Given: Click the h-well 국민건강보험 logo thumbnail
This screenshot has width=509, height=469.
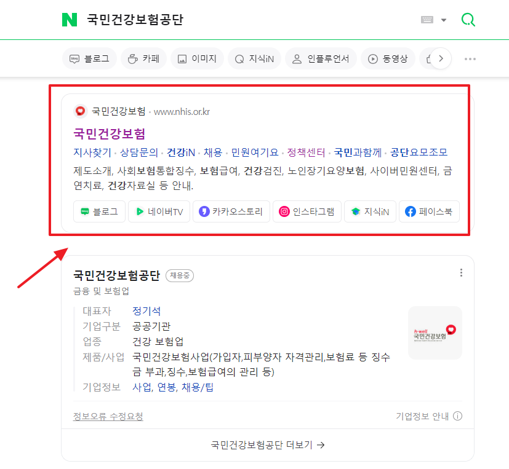Looking at the screenshot, I should 435,333.
